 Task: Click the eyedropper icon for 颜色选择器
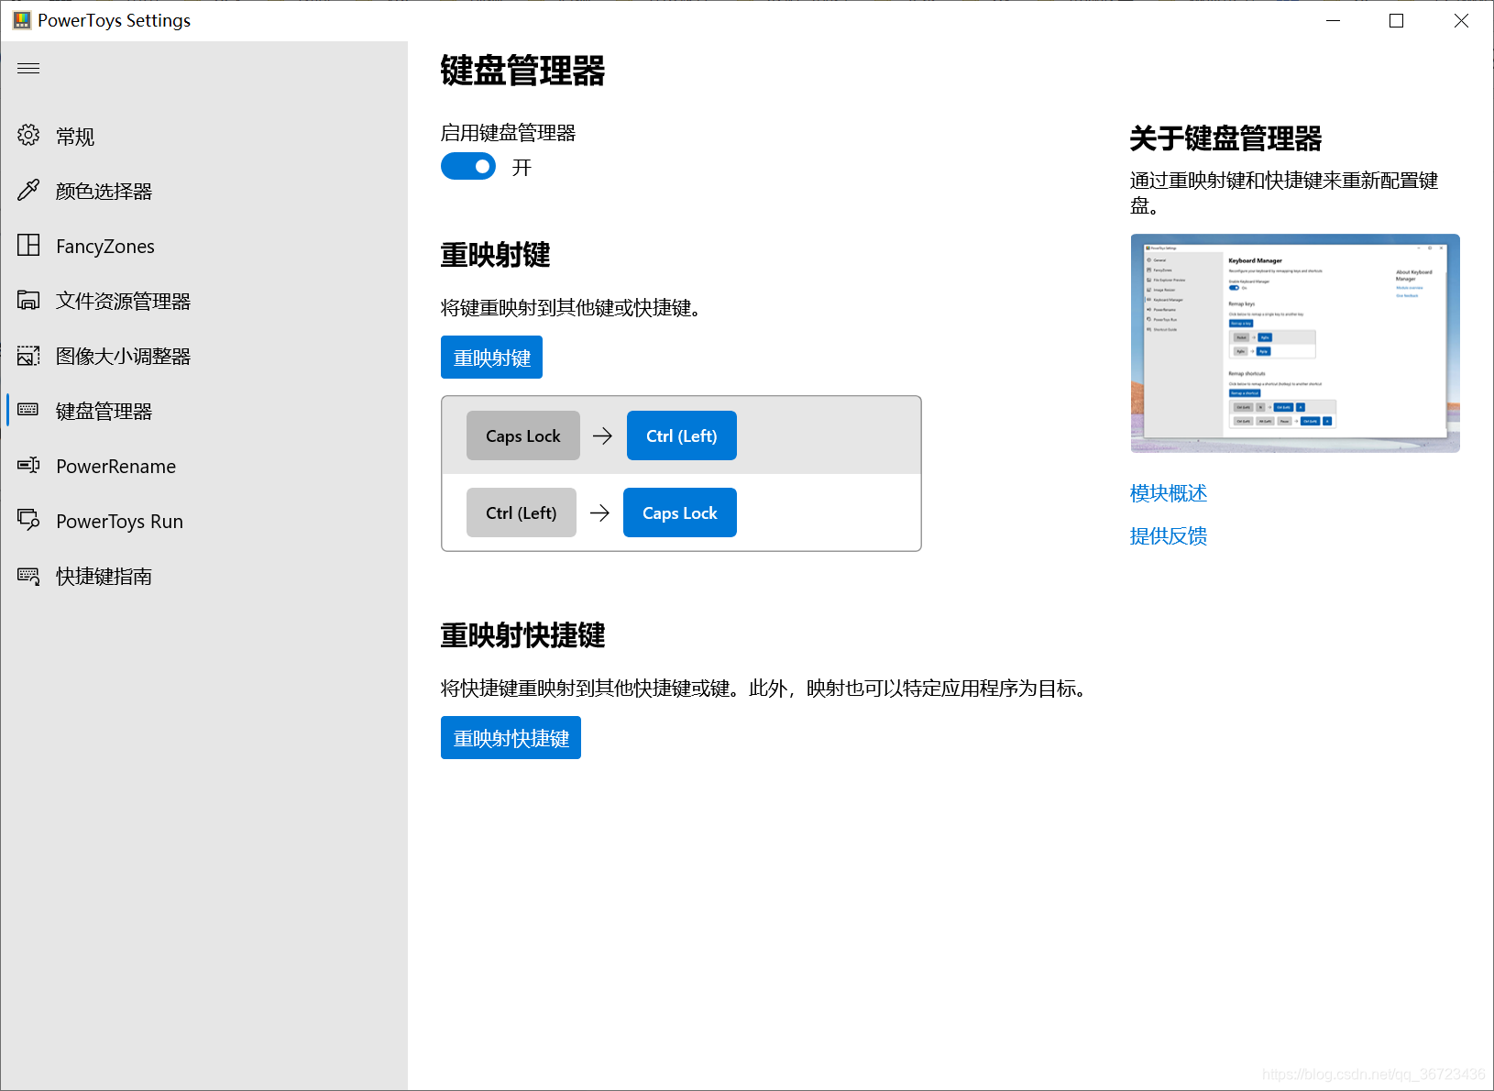28,191
